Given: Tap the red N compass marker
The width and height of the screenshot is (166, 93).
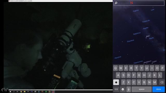Looking at the screenshot, I should [132, 3].
